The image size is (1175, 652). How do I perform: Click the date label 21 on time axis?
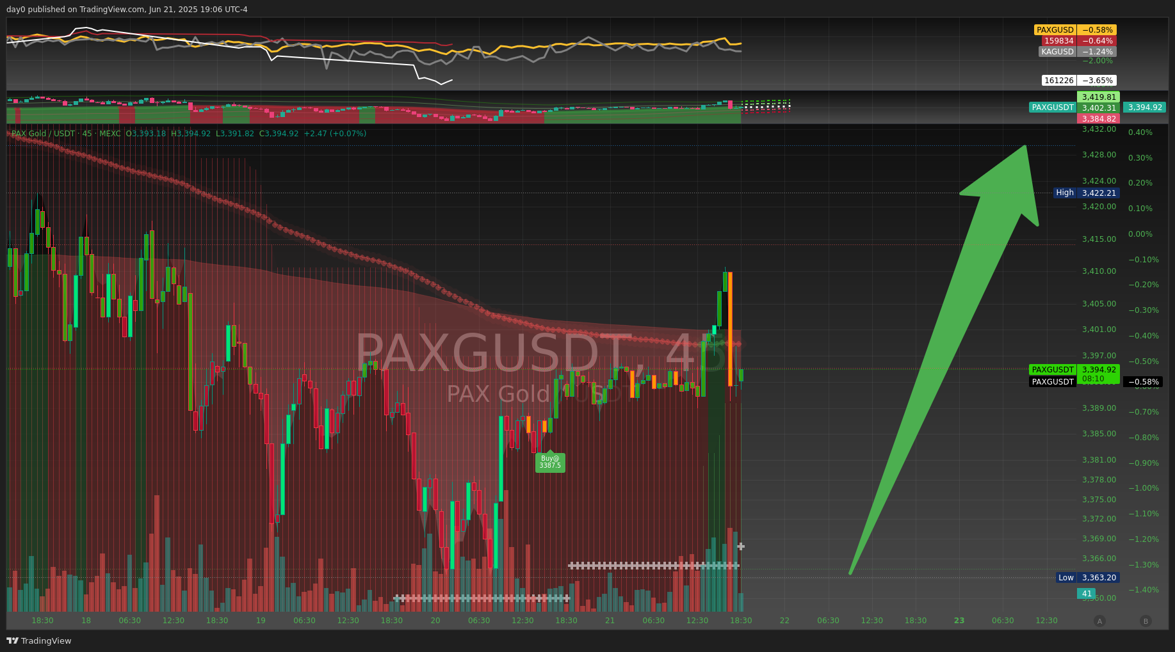pos(610,621)
